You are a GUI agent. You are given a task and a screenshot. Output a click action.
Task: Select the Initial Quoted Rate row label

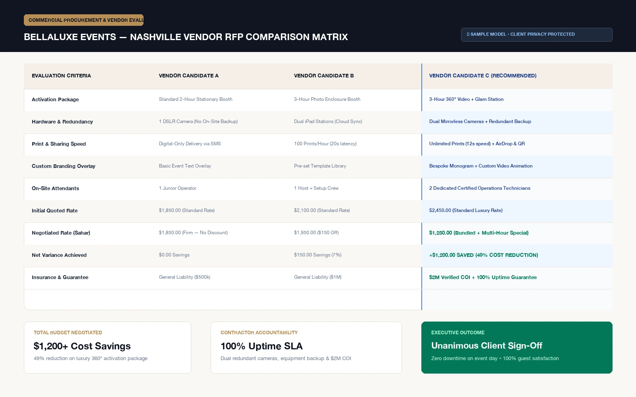[54, 211]
